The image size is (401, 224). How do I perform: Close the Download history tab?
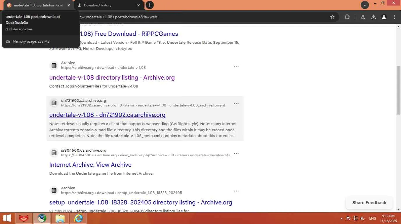(x=138, y=5)
